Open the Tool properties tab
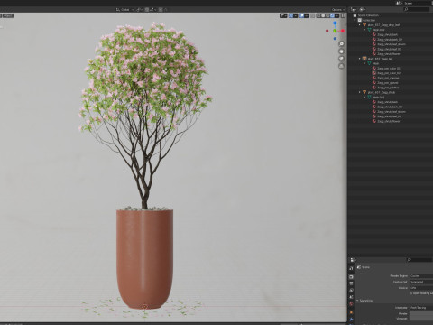 (351, 268)
